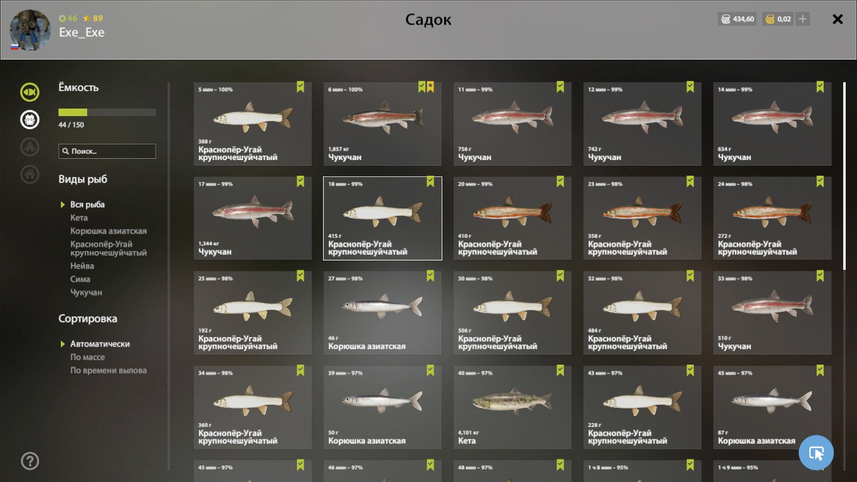Viewport: 857px width, 482px height.
Task: Show Вся рыба in the list
Action: (87, 205)
